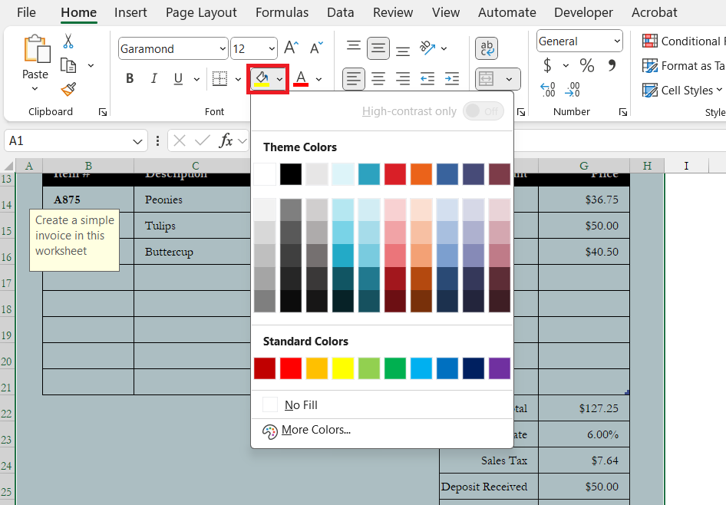726x505 pixels.
Task: Switch to the Data tab
Action: click(340, 12)
